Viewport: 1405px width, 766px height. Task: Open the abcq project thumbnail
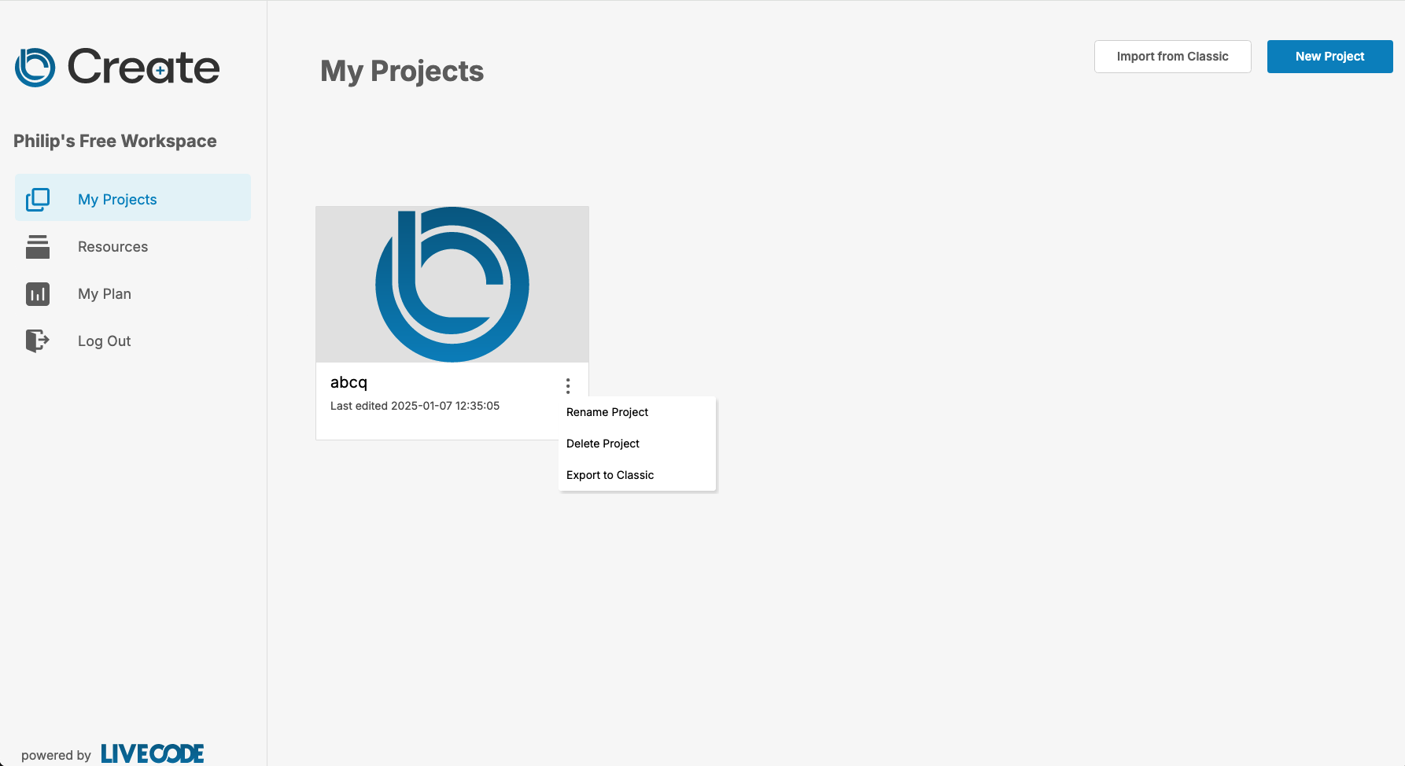452,285
